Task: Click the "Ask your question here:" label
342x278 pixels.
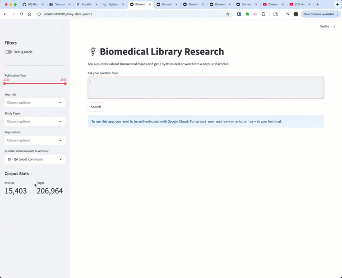Action: [103, 73]
